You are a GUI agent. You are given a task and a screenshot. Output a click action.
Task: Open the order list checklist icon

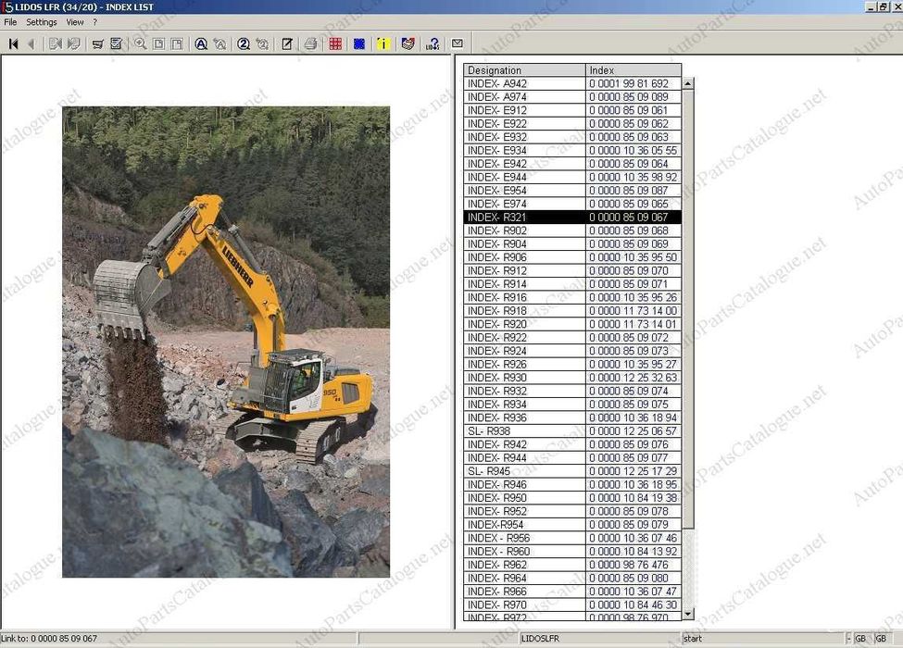pyautogui.click(x=117, y=44)
